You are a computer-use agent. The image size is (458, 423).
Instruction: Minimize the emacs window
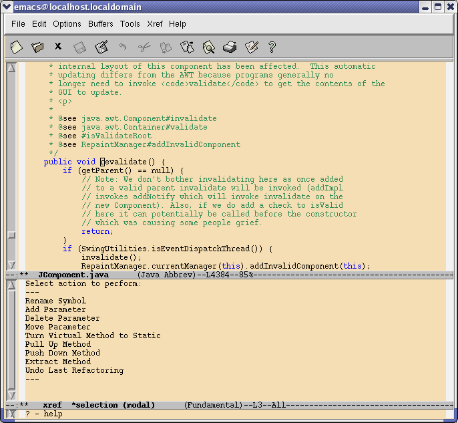click(x=425, y=7)
